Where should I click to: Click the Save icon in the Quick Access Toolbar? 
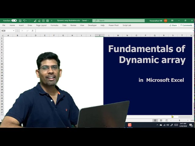click(20, 21)
